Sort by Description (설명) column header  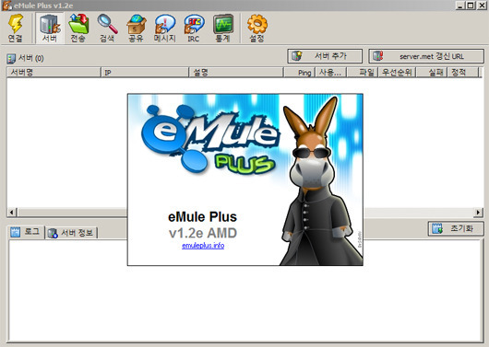point(236,72)
